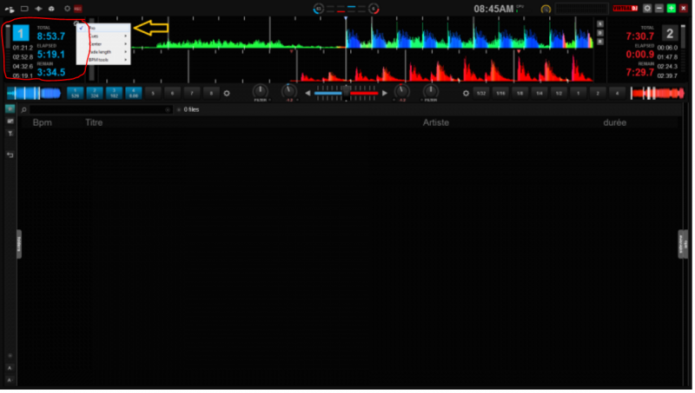
Task: Set loop length to 1/32
Action: pyautogui.click(x=481, y=94)
